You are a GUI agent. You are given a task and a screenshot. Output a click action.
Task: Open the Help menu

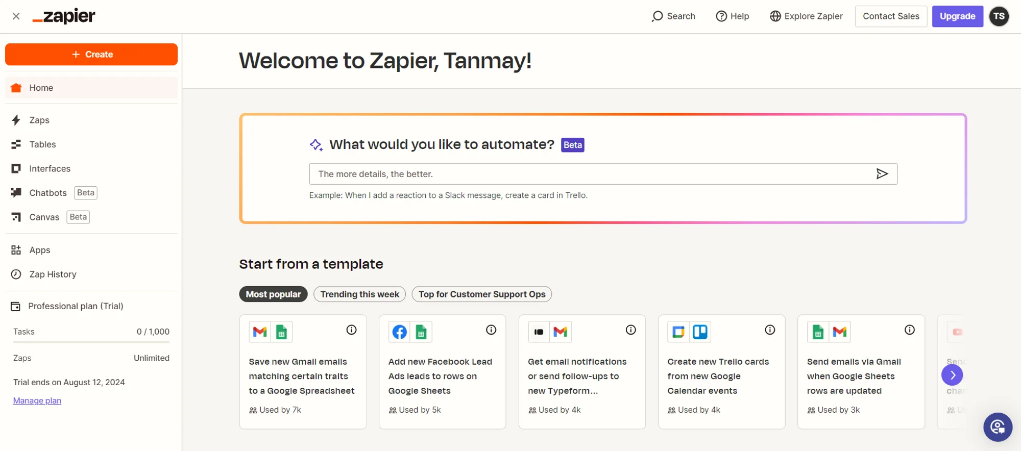[733, 16]
